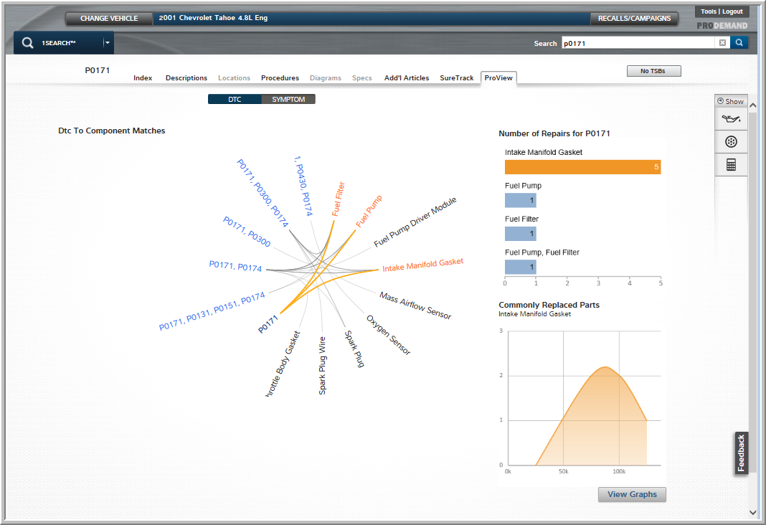Select the Diagrams tab
This screenshot has width=766, height=525.
(326, 77)
